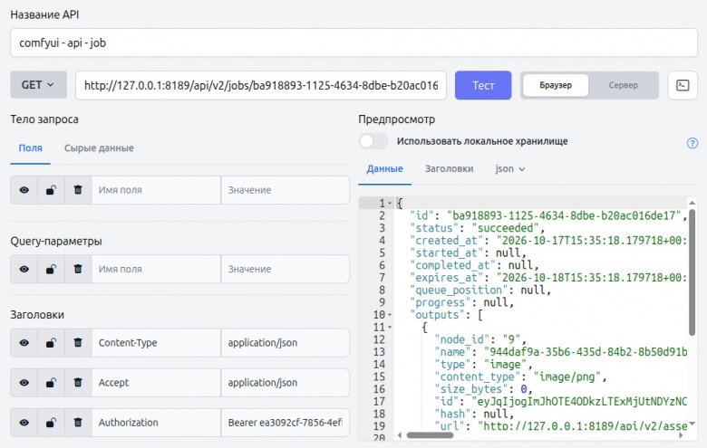Click the "node_id": "9" JSON line
707x448 pixels.
click(x=479, y=339)
